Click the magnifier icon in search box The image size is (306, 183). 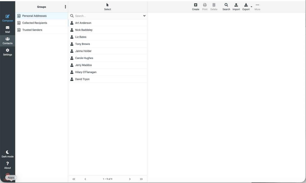72,16
